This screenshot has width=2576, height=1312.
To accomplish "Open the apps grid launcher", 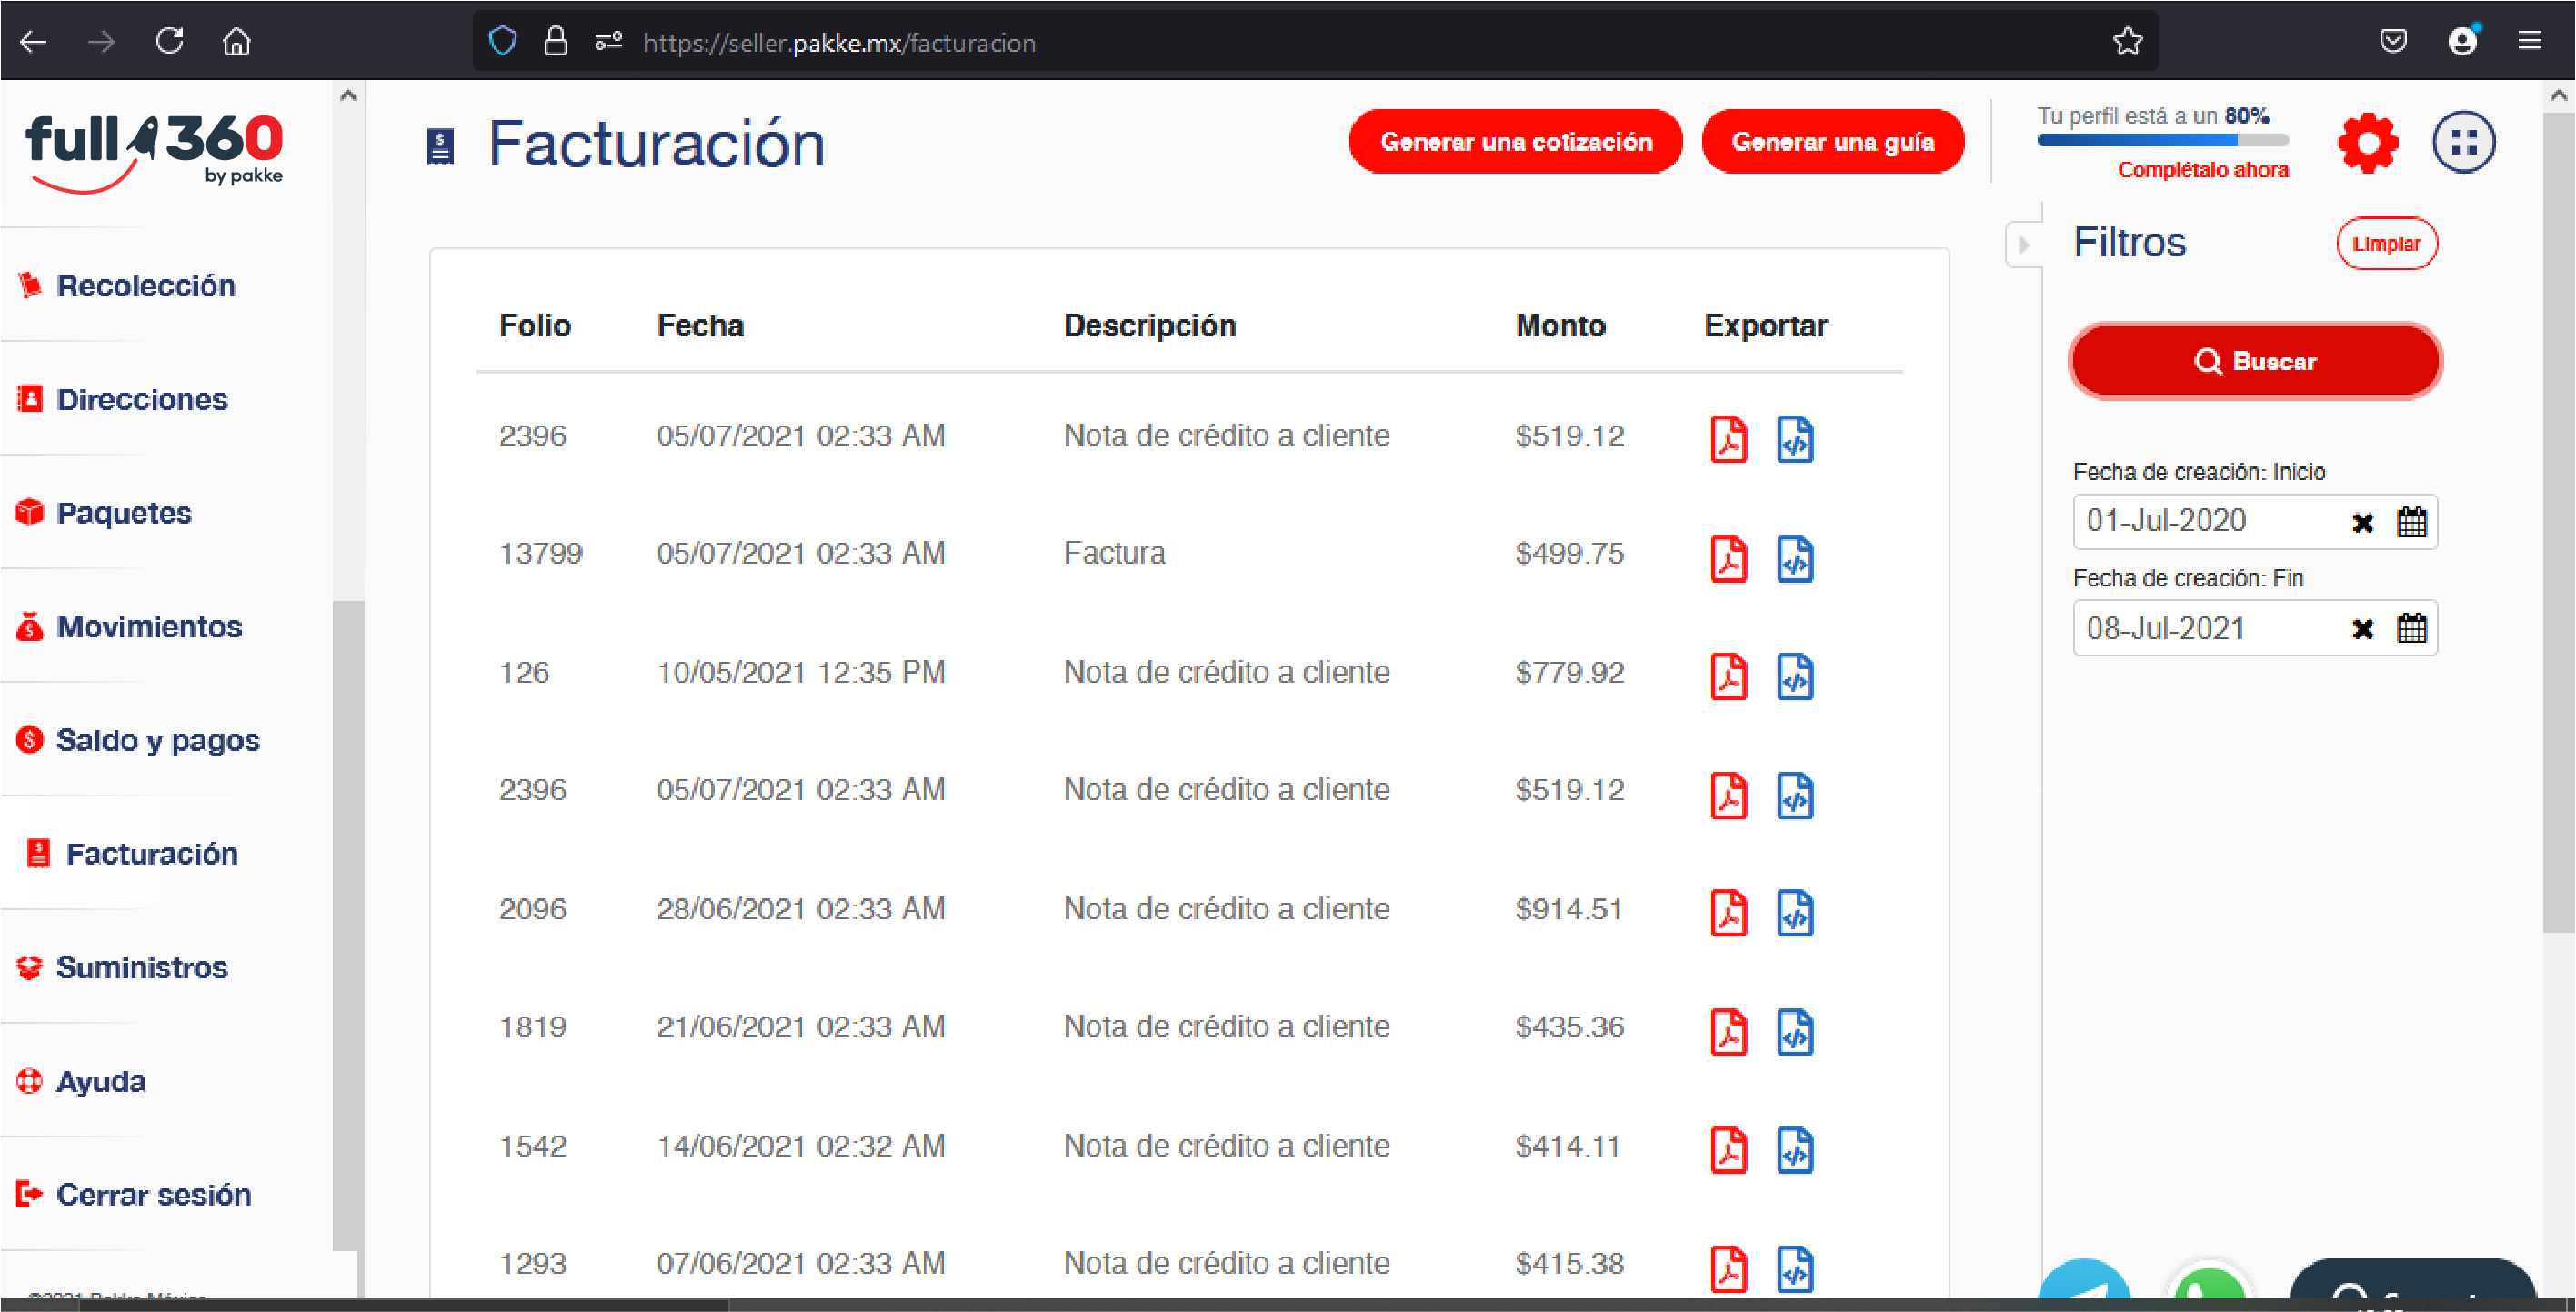I will [2462, 142].
